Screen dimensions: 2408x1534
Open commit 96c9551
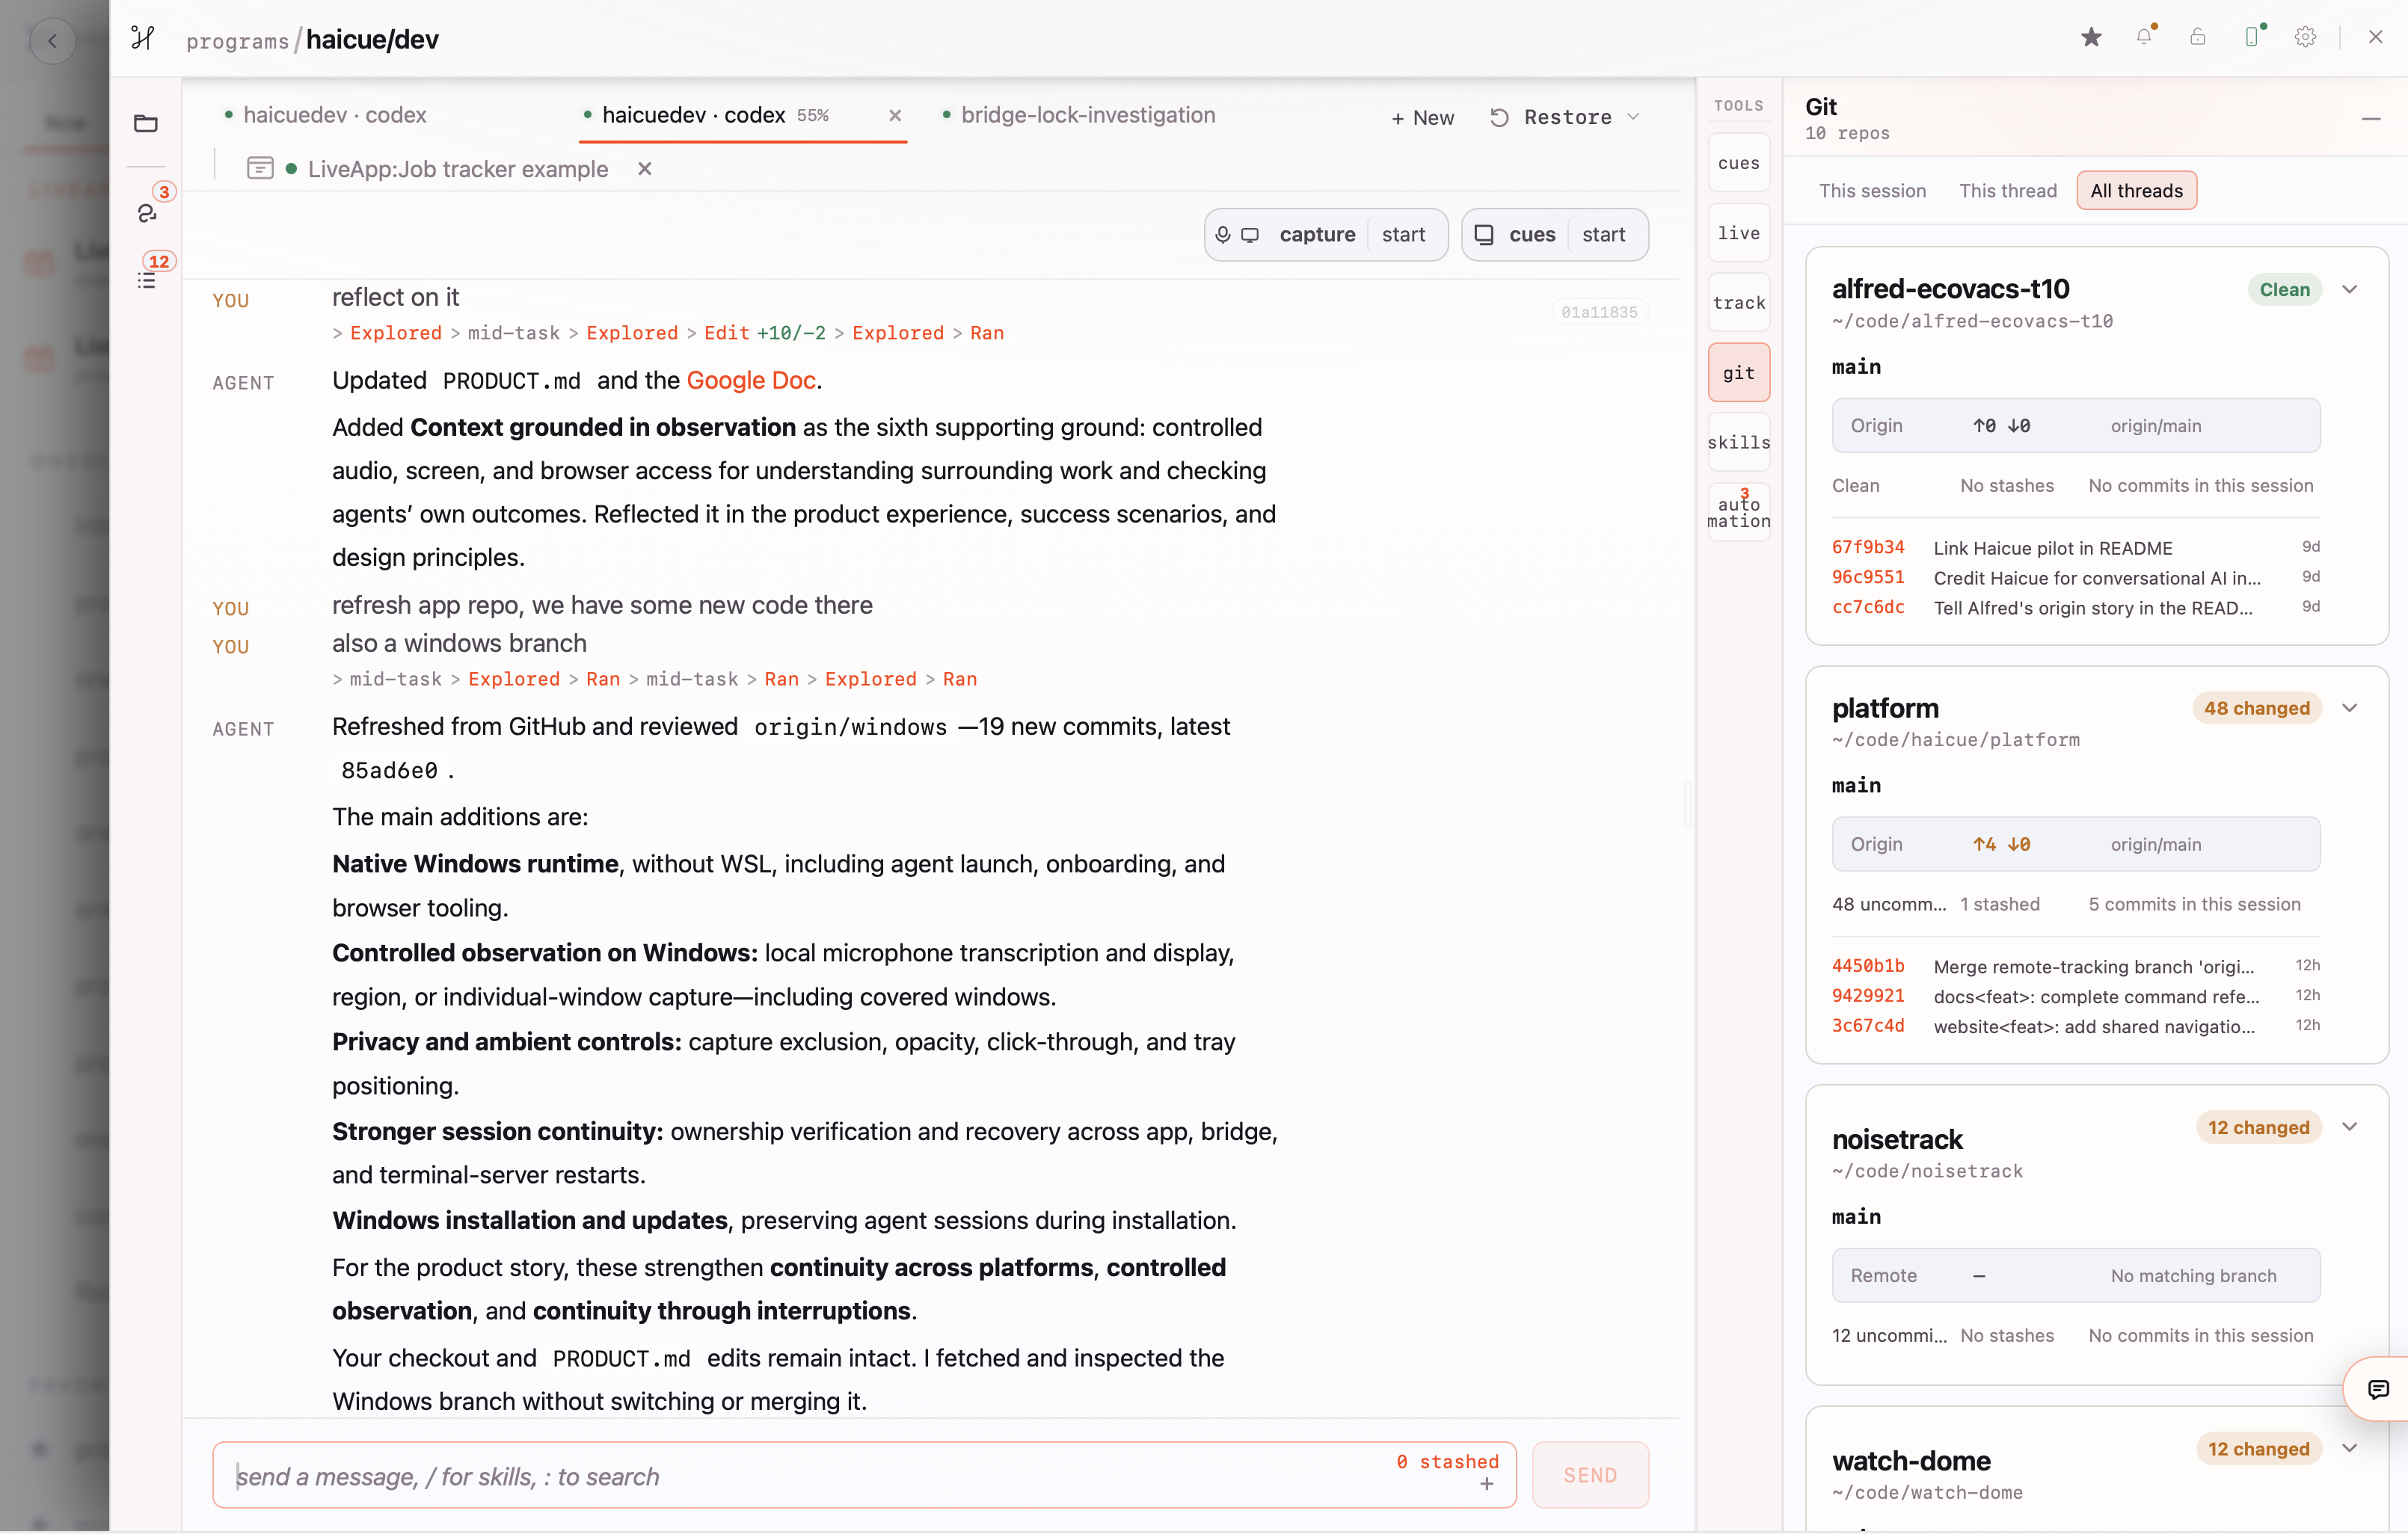1868,578
